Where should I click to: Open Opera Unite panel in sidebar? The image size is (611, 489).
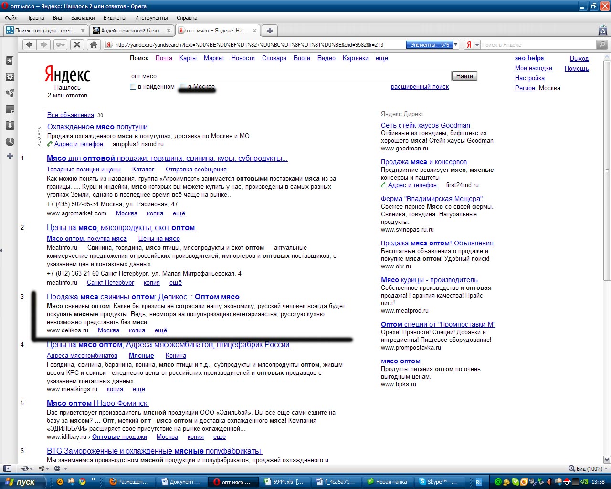tap(10, 93)
